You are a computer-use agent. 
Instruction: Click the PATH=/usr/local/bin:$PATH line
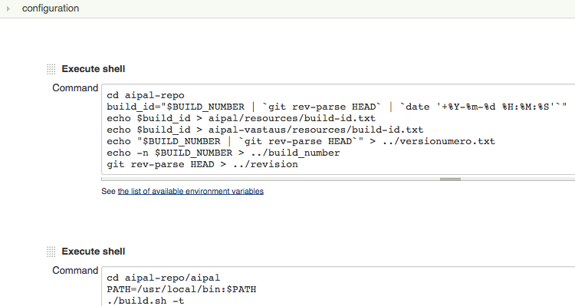point(181,289)
